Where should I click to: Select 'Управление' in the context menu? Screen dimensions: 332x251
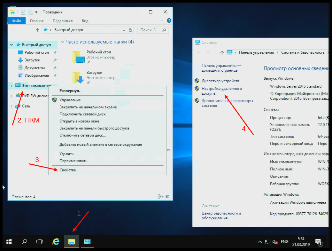pos(70,100)
